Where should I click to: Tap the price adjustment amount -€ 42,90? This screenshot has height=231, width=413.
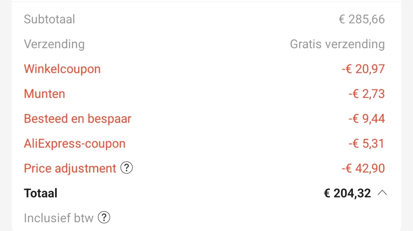pyautogui.click(x=363, y=168)
